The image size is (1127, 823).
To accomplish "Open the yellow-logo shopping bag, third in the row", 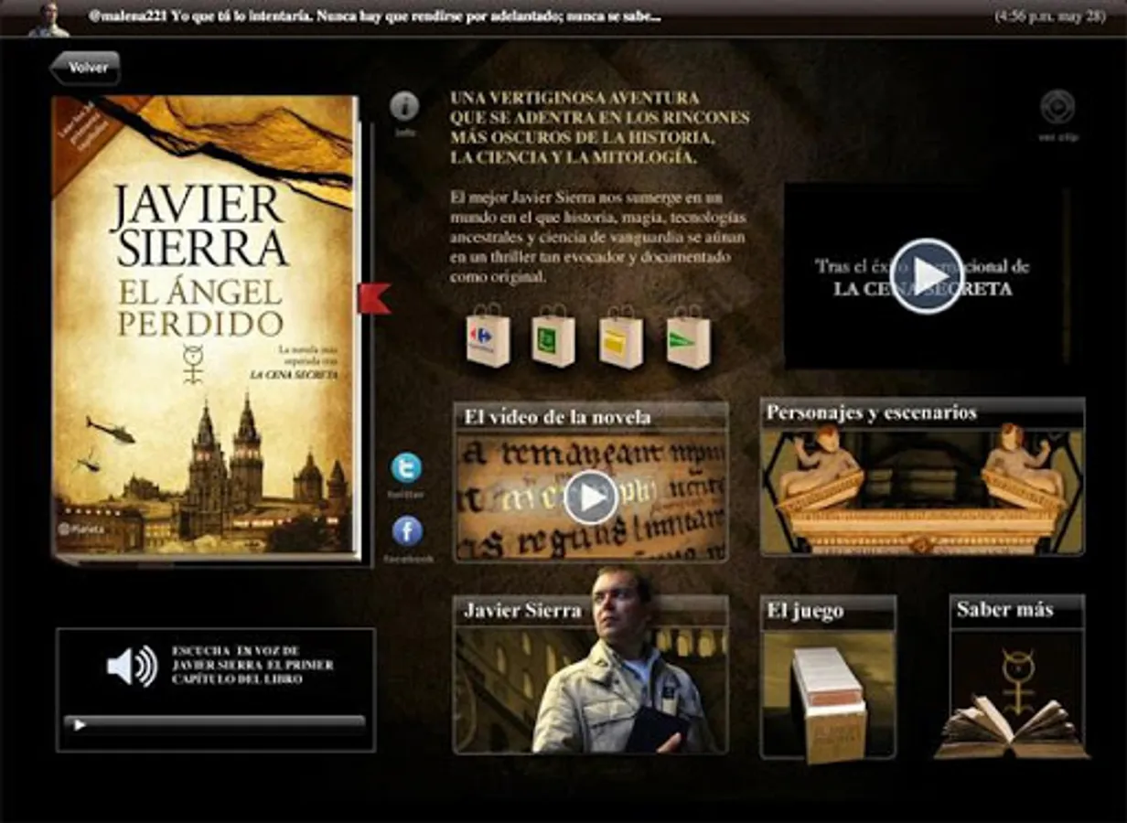I will pos(621,337).
